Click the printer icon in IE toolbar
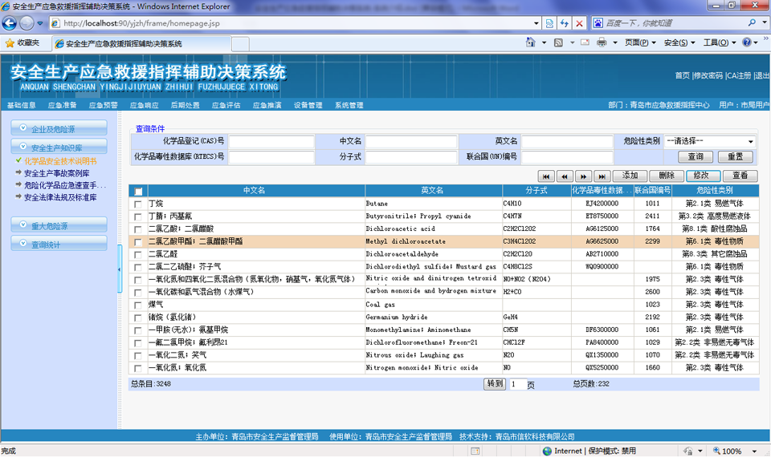 coord(602,42)
